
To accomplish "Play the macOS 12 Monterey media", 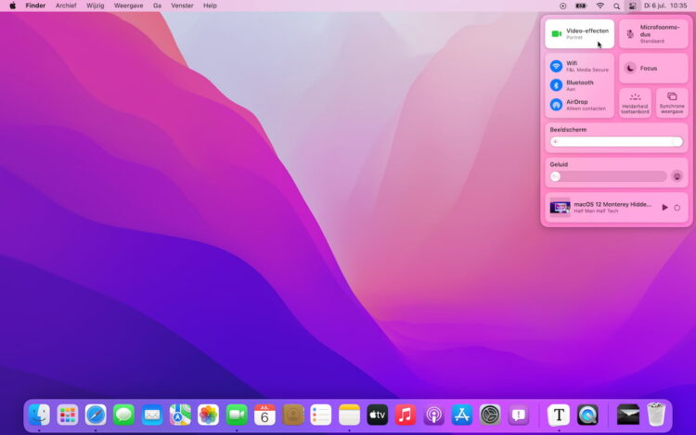I will pyautogui.click(x=664, y=207).
